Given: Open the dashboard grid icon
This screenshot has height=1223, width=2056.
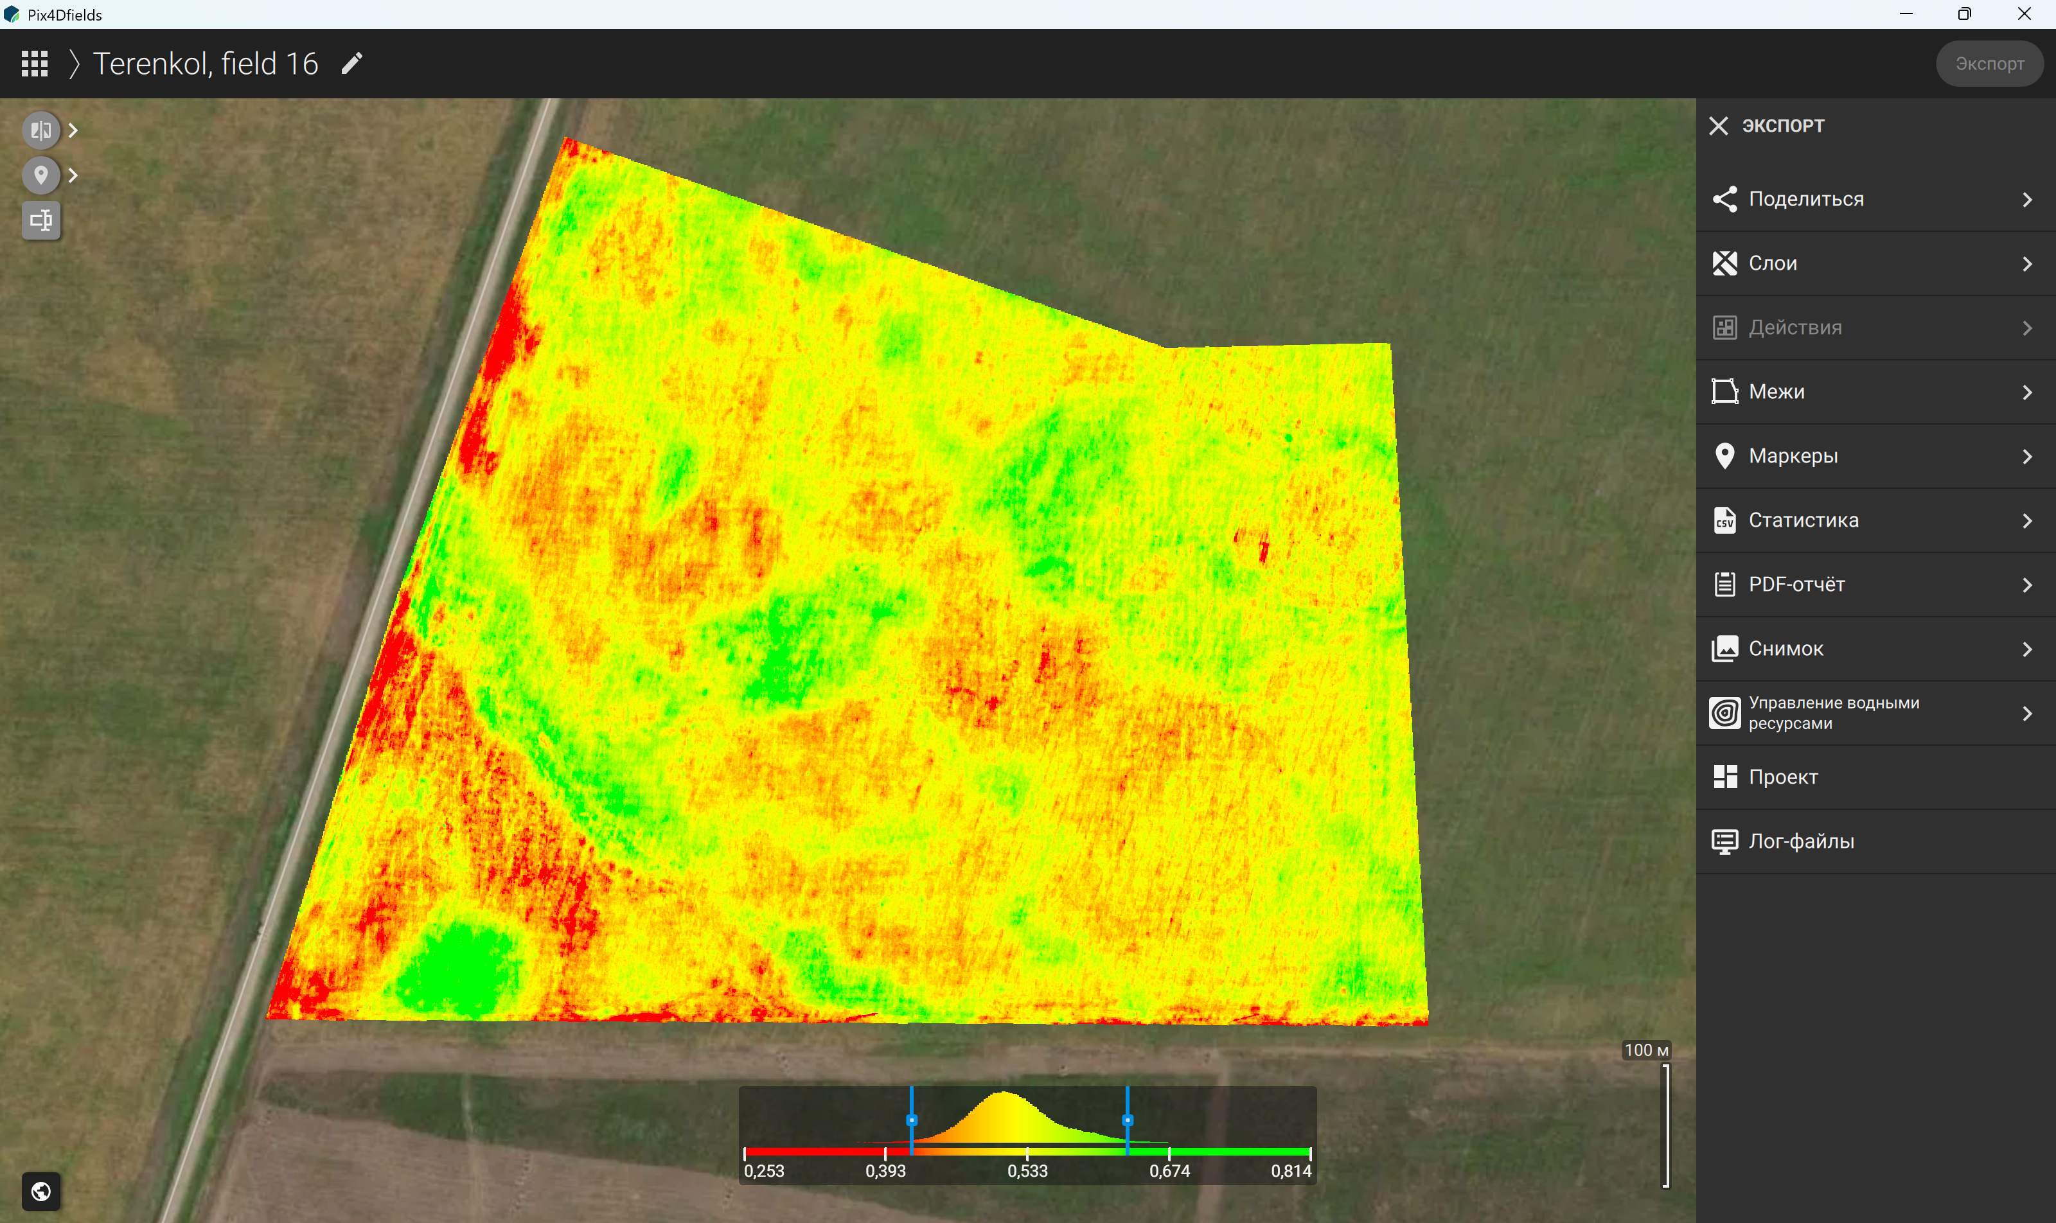Looking at the screenshot, I should point(35,64).
